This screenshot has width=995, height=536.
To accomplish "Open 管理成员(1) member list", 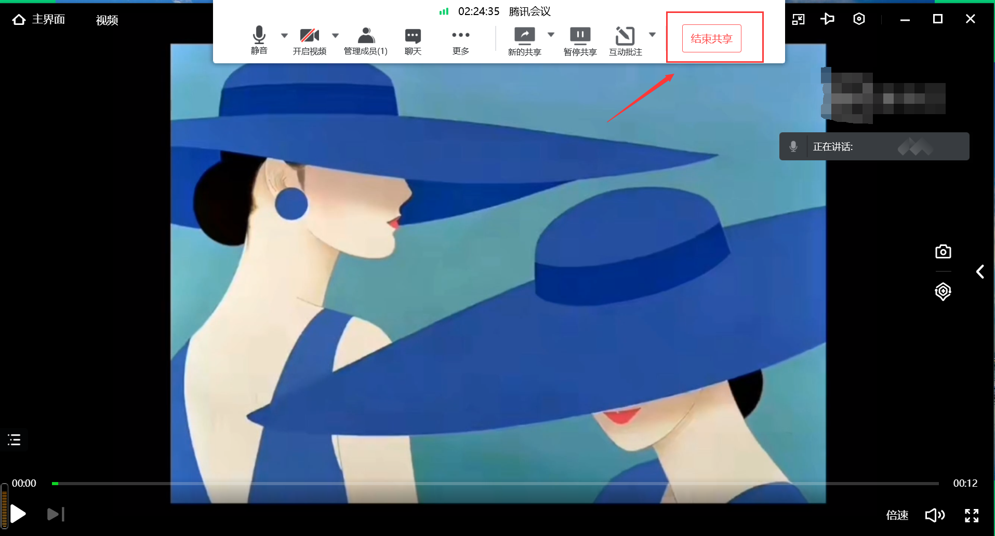I will pyautogui.click(x=366, y=42).
